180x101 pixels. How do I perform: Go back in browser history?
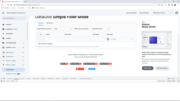(x=2, y=5)
